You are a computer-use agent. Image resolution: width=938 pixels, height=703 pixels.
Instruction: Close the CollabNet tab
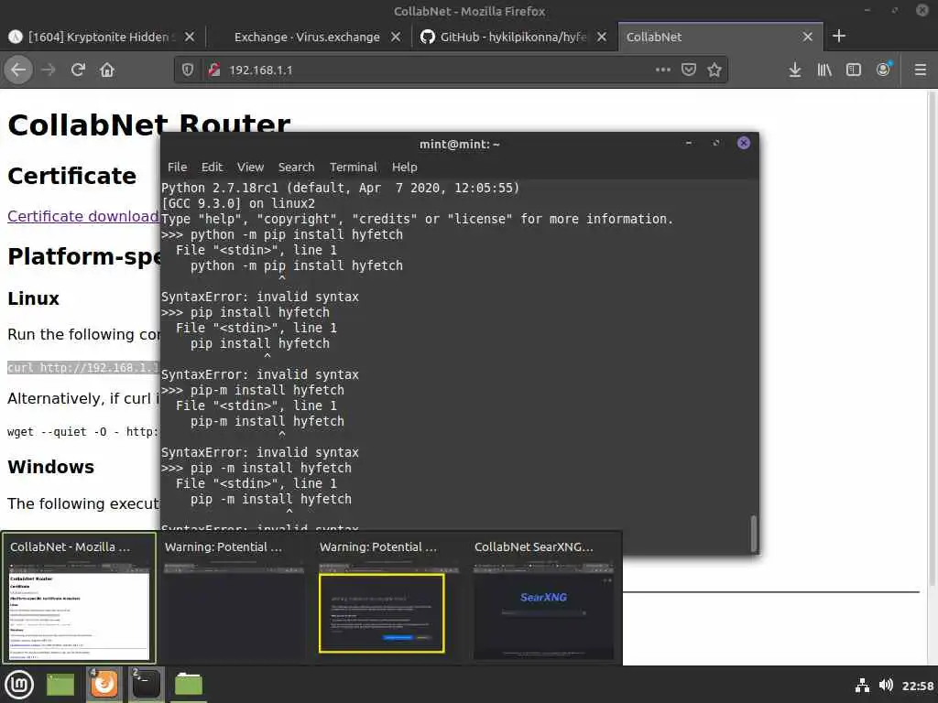[x=808, y=37]
